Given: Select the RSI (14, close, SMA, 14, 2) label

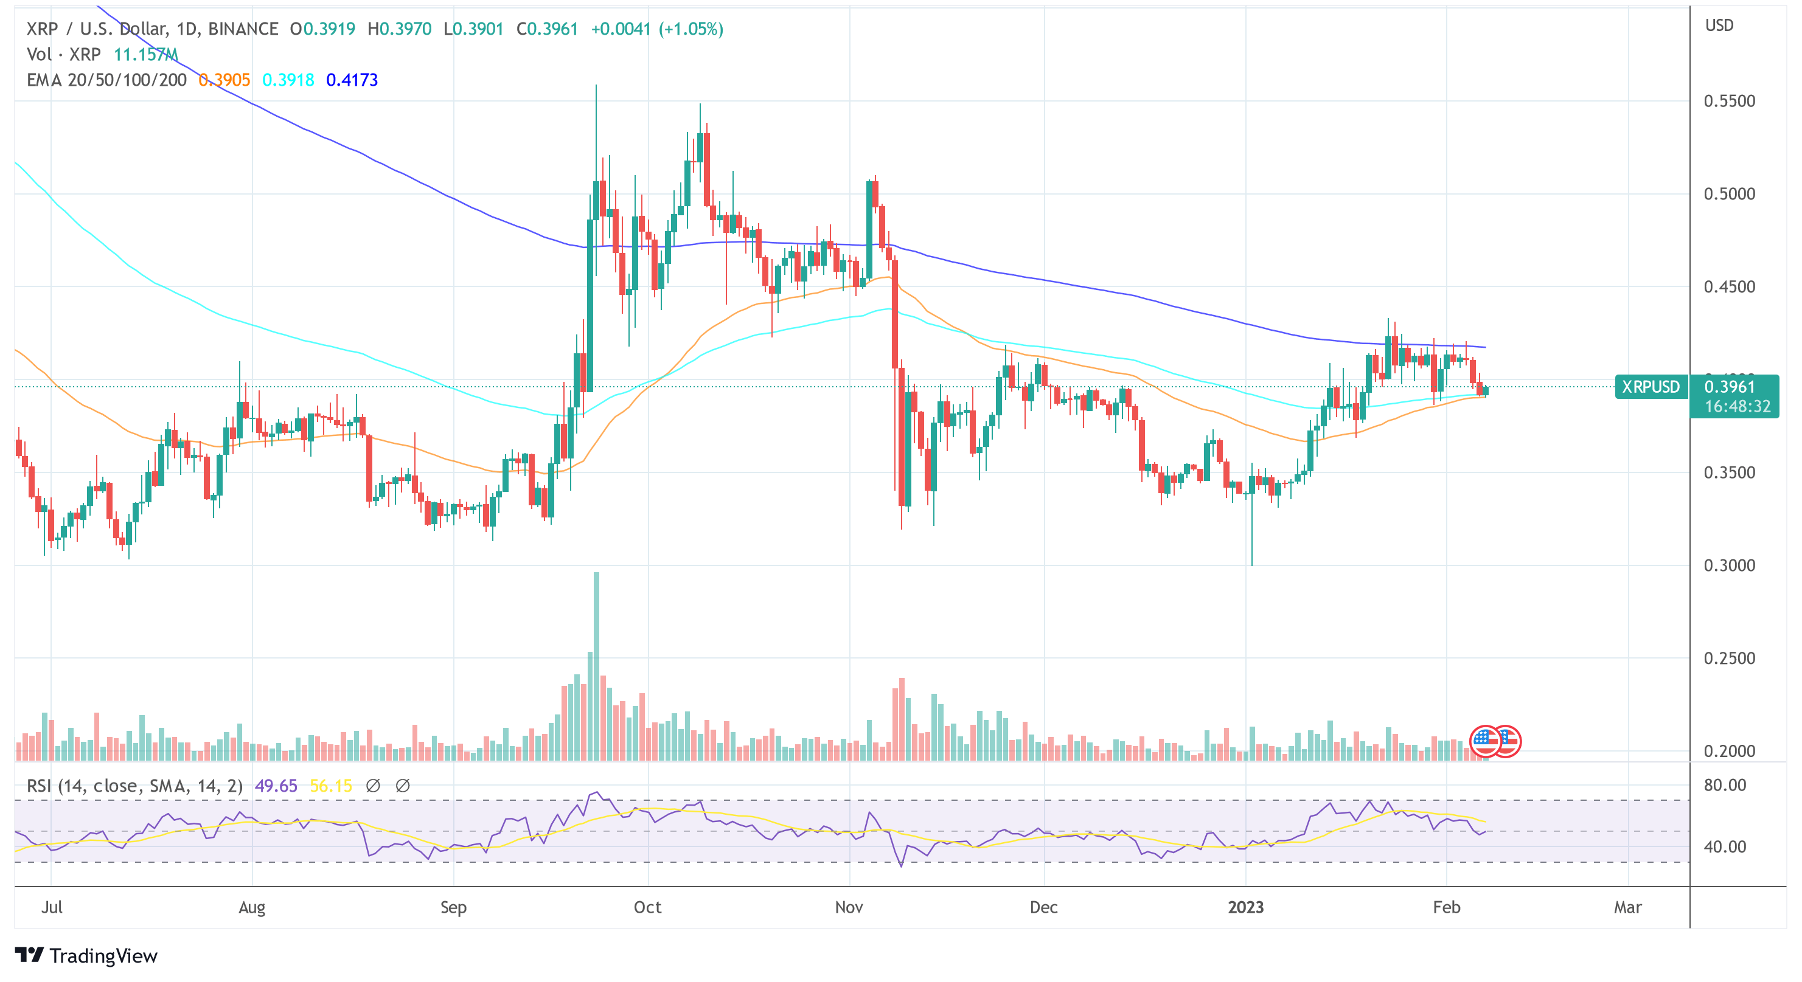Looking at the screenshot, I should coord(134,786).
